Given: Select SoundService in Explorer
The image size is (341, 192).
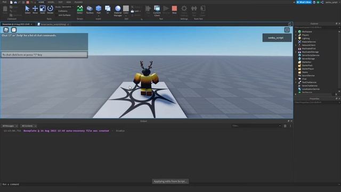Looking at the screenshot, I should coord(308,76).
